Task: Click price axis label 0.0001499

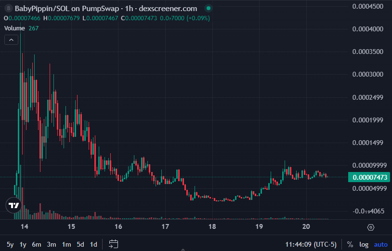Action: click(x=368, y=143)
